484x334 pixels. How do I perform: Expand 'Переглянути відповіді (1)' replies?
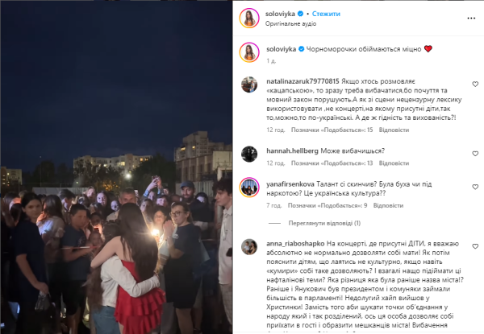click(324, 223)
